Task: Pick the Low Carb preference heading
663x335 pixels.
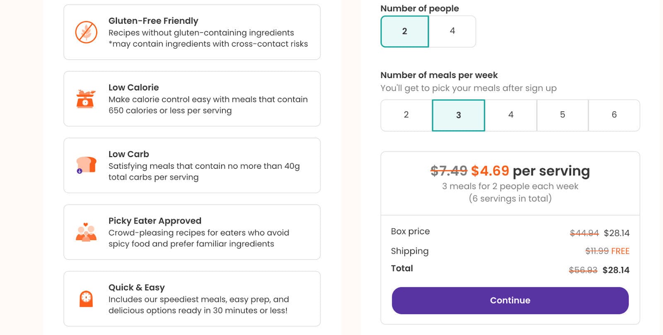Action: coord(128,154)
